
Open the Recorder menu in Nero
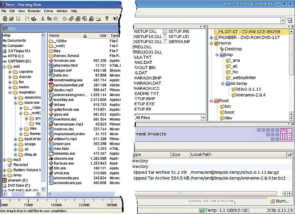click(x=34, y=11)
